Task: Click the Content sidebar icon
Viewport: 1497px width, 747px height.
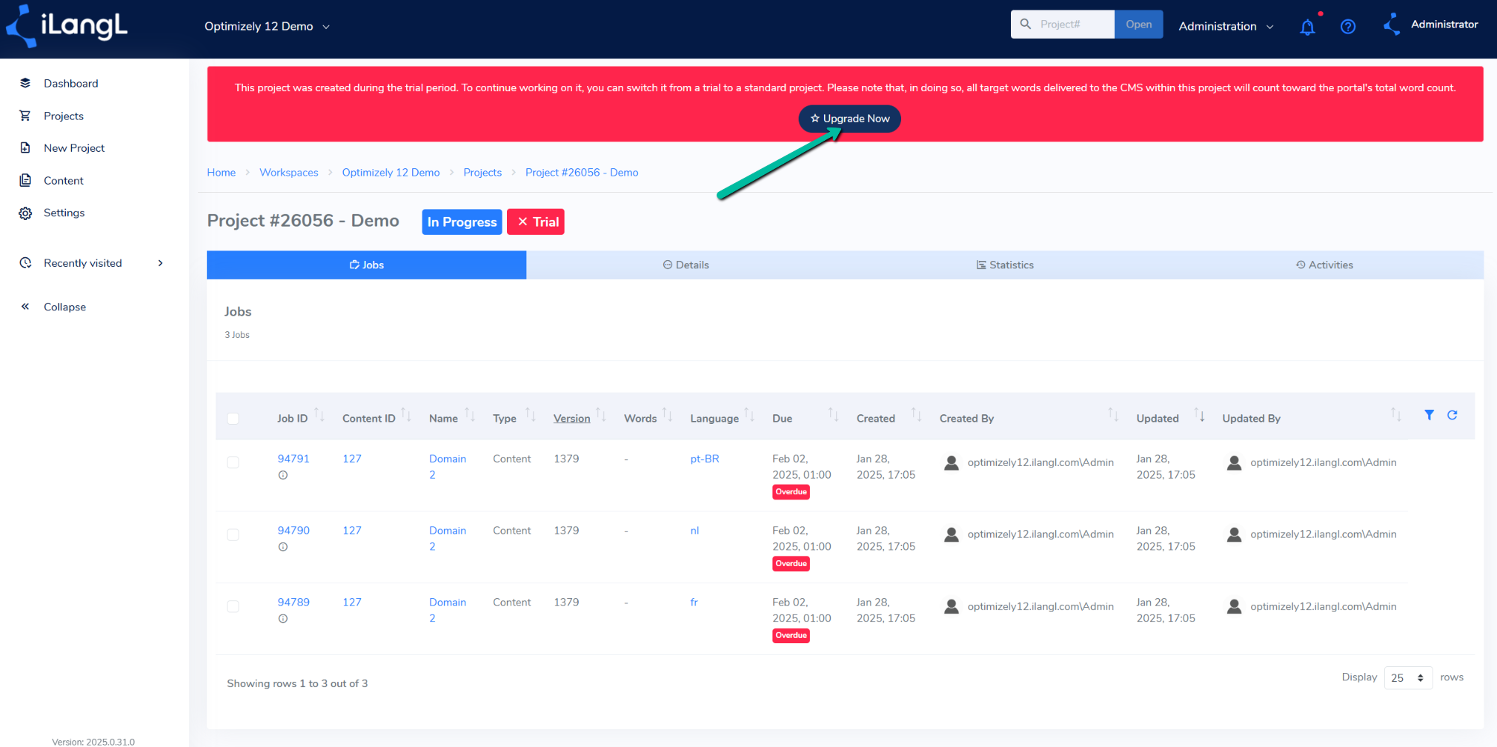Action: point(25,180)
